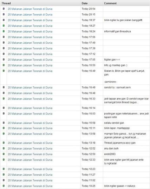Click the green icon beside Today 10:25

coord(4,186)
